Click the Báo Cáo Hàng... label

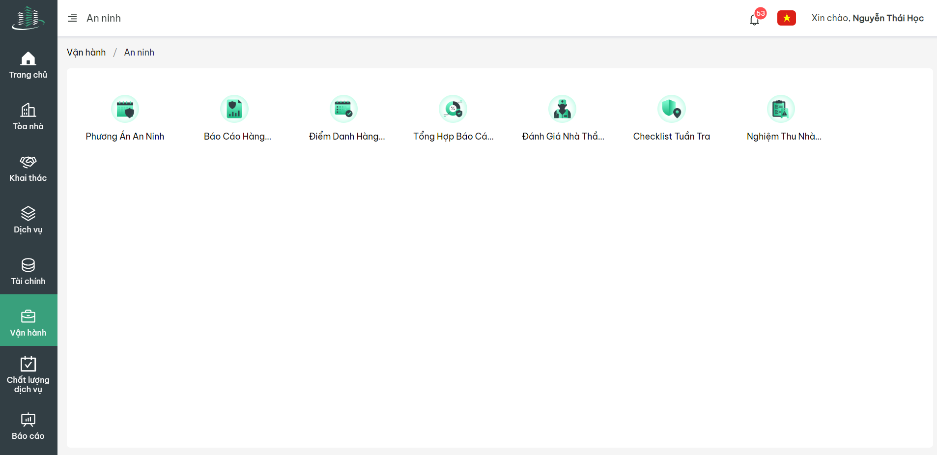pyautogui.click(x=237, y=137)
